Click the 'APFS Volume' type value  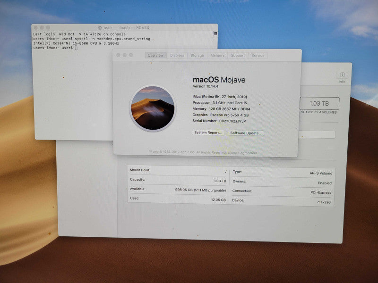click(x=321, y=173)
